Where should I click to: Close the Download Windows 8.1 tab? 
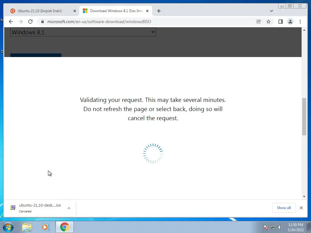coord(147,11)
